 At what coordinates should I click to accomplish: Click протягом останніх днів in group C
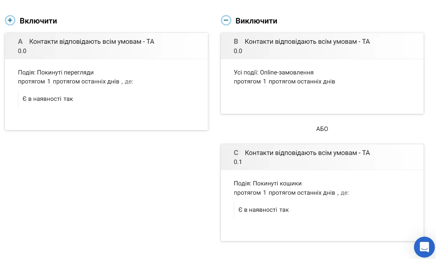[x=302, y=193]
